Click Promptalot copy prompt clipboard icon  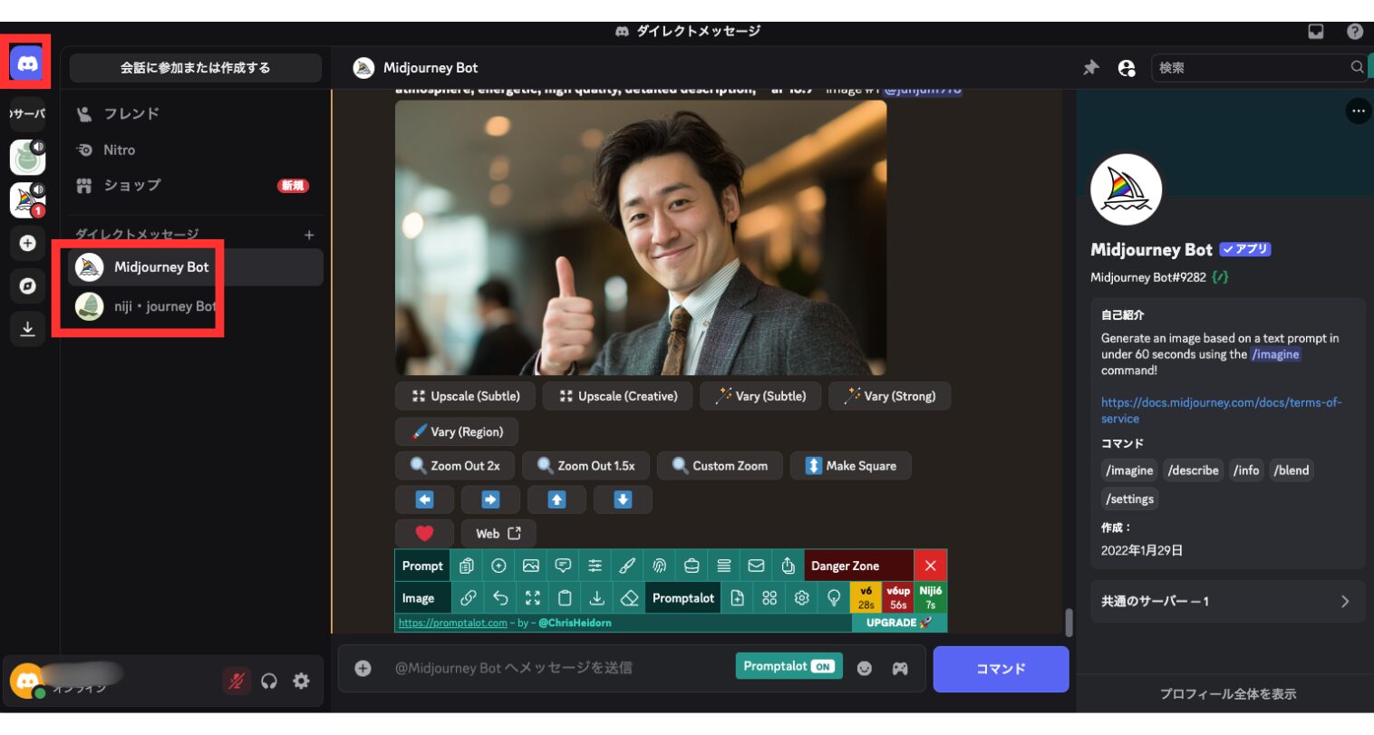coord(466,566)
